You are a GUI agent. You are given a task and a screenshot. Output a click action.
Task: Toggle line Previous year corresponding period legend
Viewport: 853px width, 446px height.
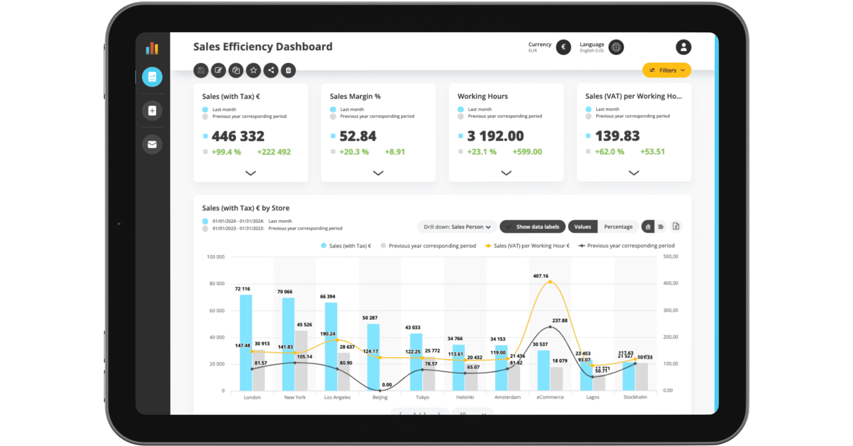click(x=626, y=246)
